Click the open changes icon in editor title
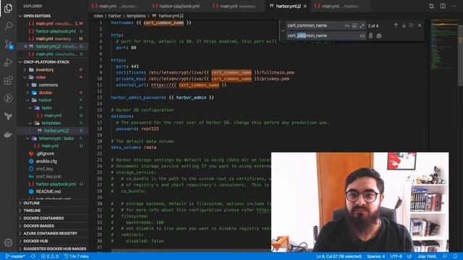Screen dimensions: 463x260 [431, 6]
